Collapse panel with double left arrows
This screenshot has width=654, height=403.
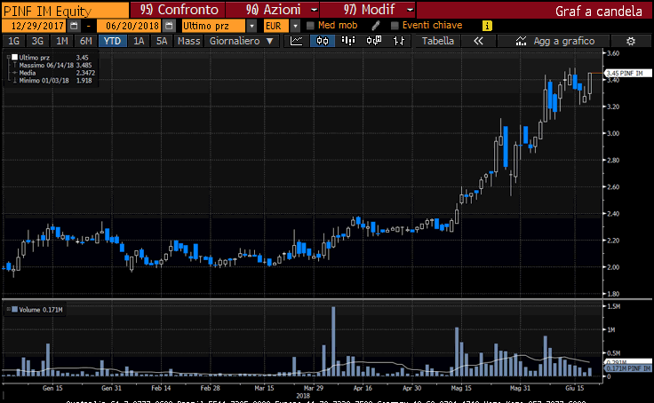tap(479, 42)
